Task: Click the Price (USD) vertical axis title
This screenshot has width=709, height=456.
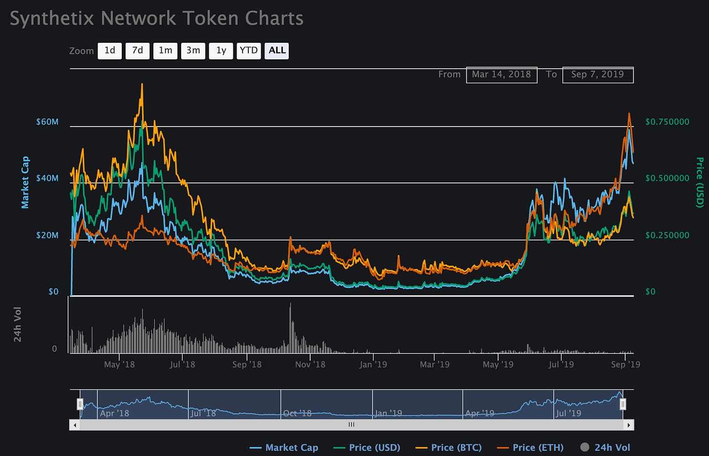Action: click(x=700, y=182)
